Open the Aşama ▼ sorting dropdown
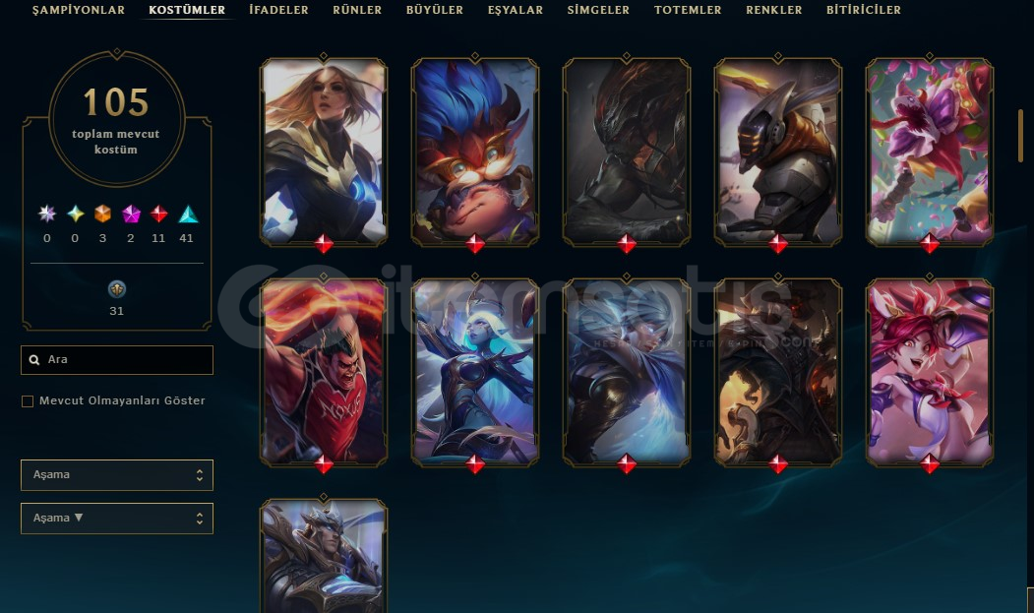 117,519
